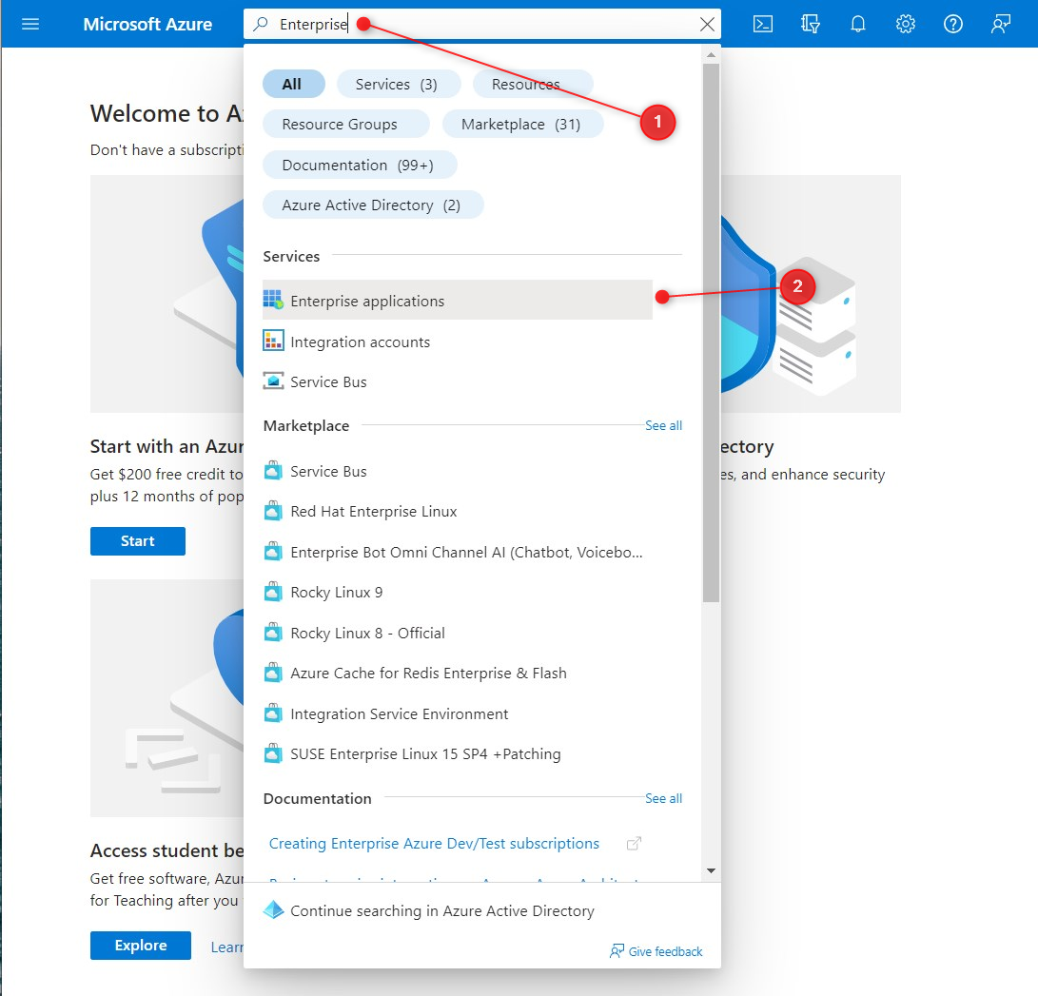Open the portal settings gear
This screenshot has height=996, width=1038.
[906, 24]
